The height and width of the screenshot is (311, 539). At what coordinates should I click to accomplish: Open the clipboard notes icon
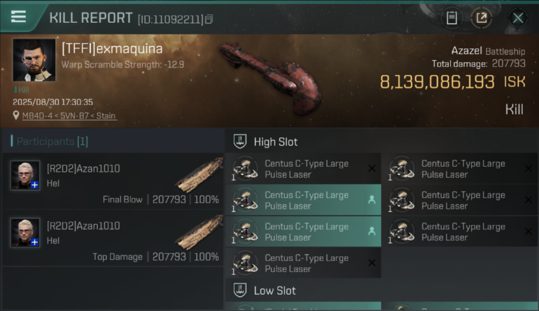(452, 18)
